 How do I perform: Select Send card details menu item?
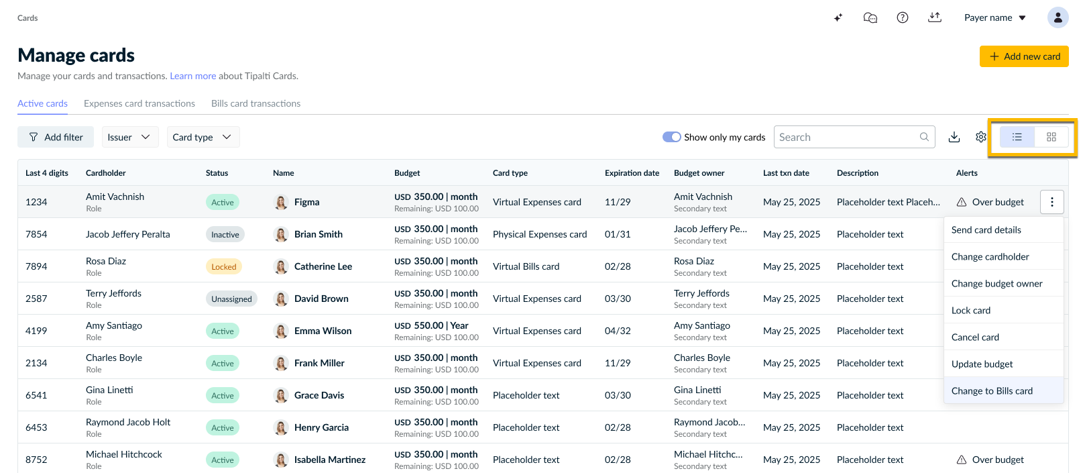tap(1004, 229)
